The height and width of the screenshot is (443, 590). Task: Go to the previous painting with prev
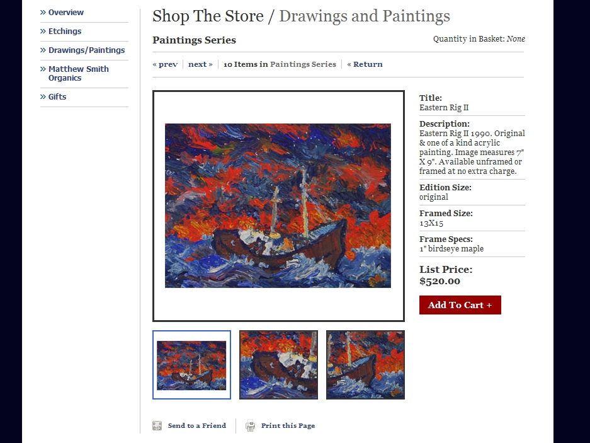click(x=165, y=64)
